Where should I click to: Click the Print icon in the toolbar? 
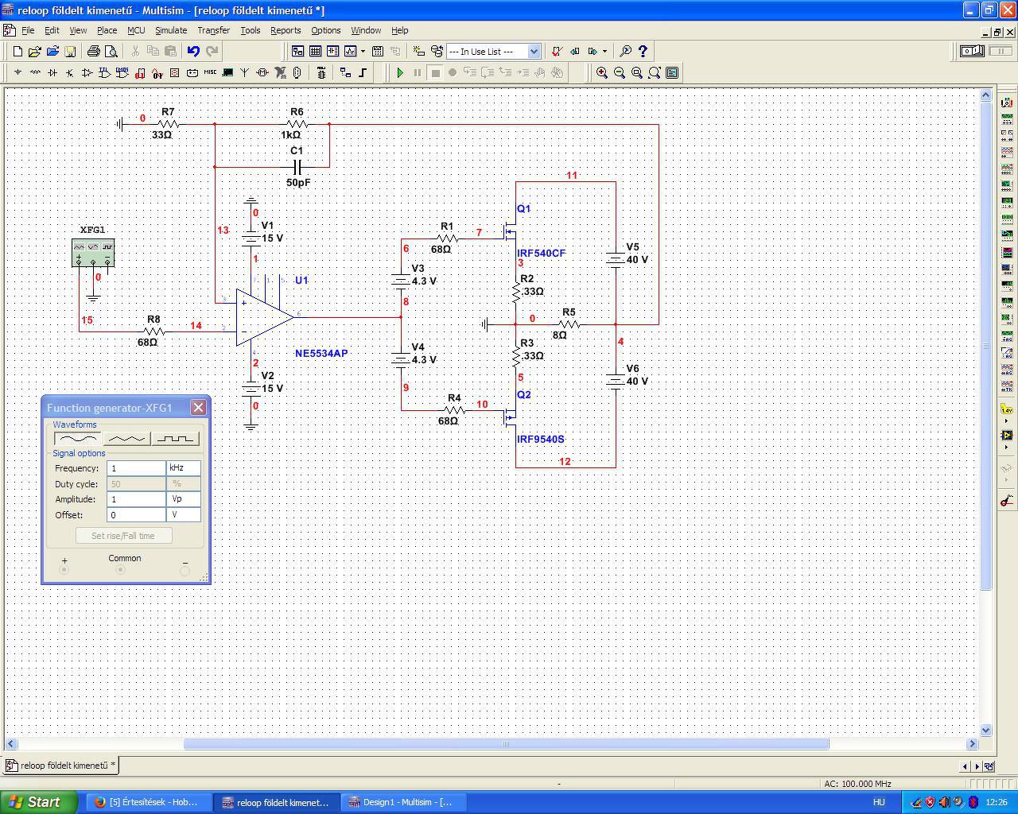pos(94,51)
